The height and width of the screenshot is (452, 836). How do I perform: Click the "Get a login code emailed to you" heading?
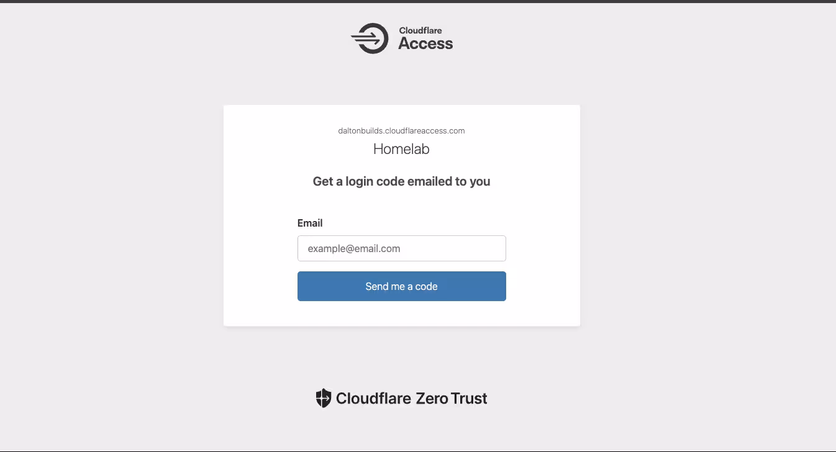(x=401, y=181)
